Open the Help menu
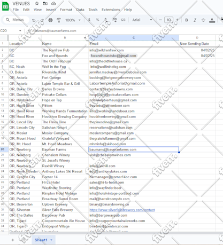 (128, 10)
